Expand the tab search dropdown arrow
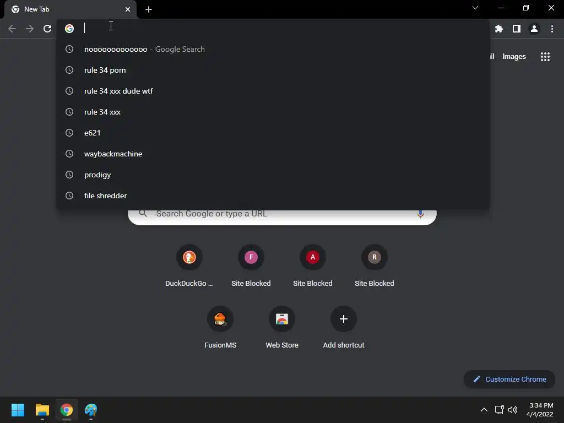This screenshot has height=423, width=564. 475,8
